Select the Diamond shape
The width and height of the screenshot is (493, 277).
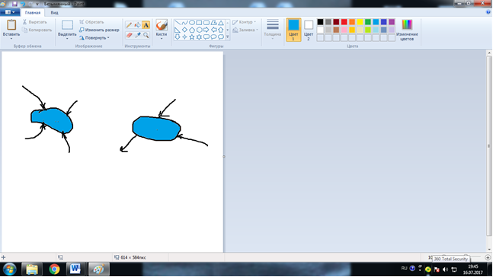coord(184,30)
